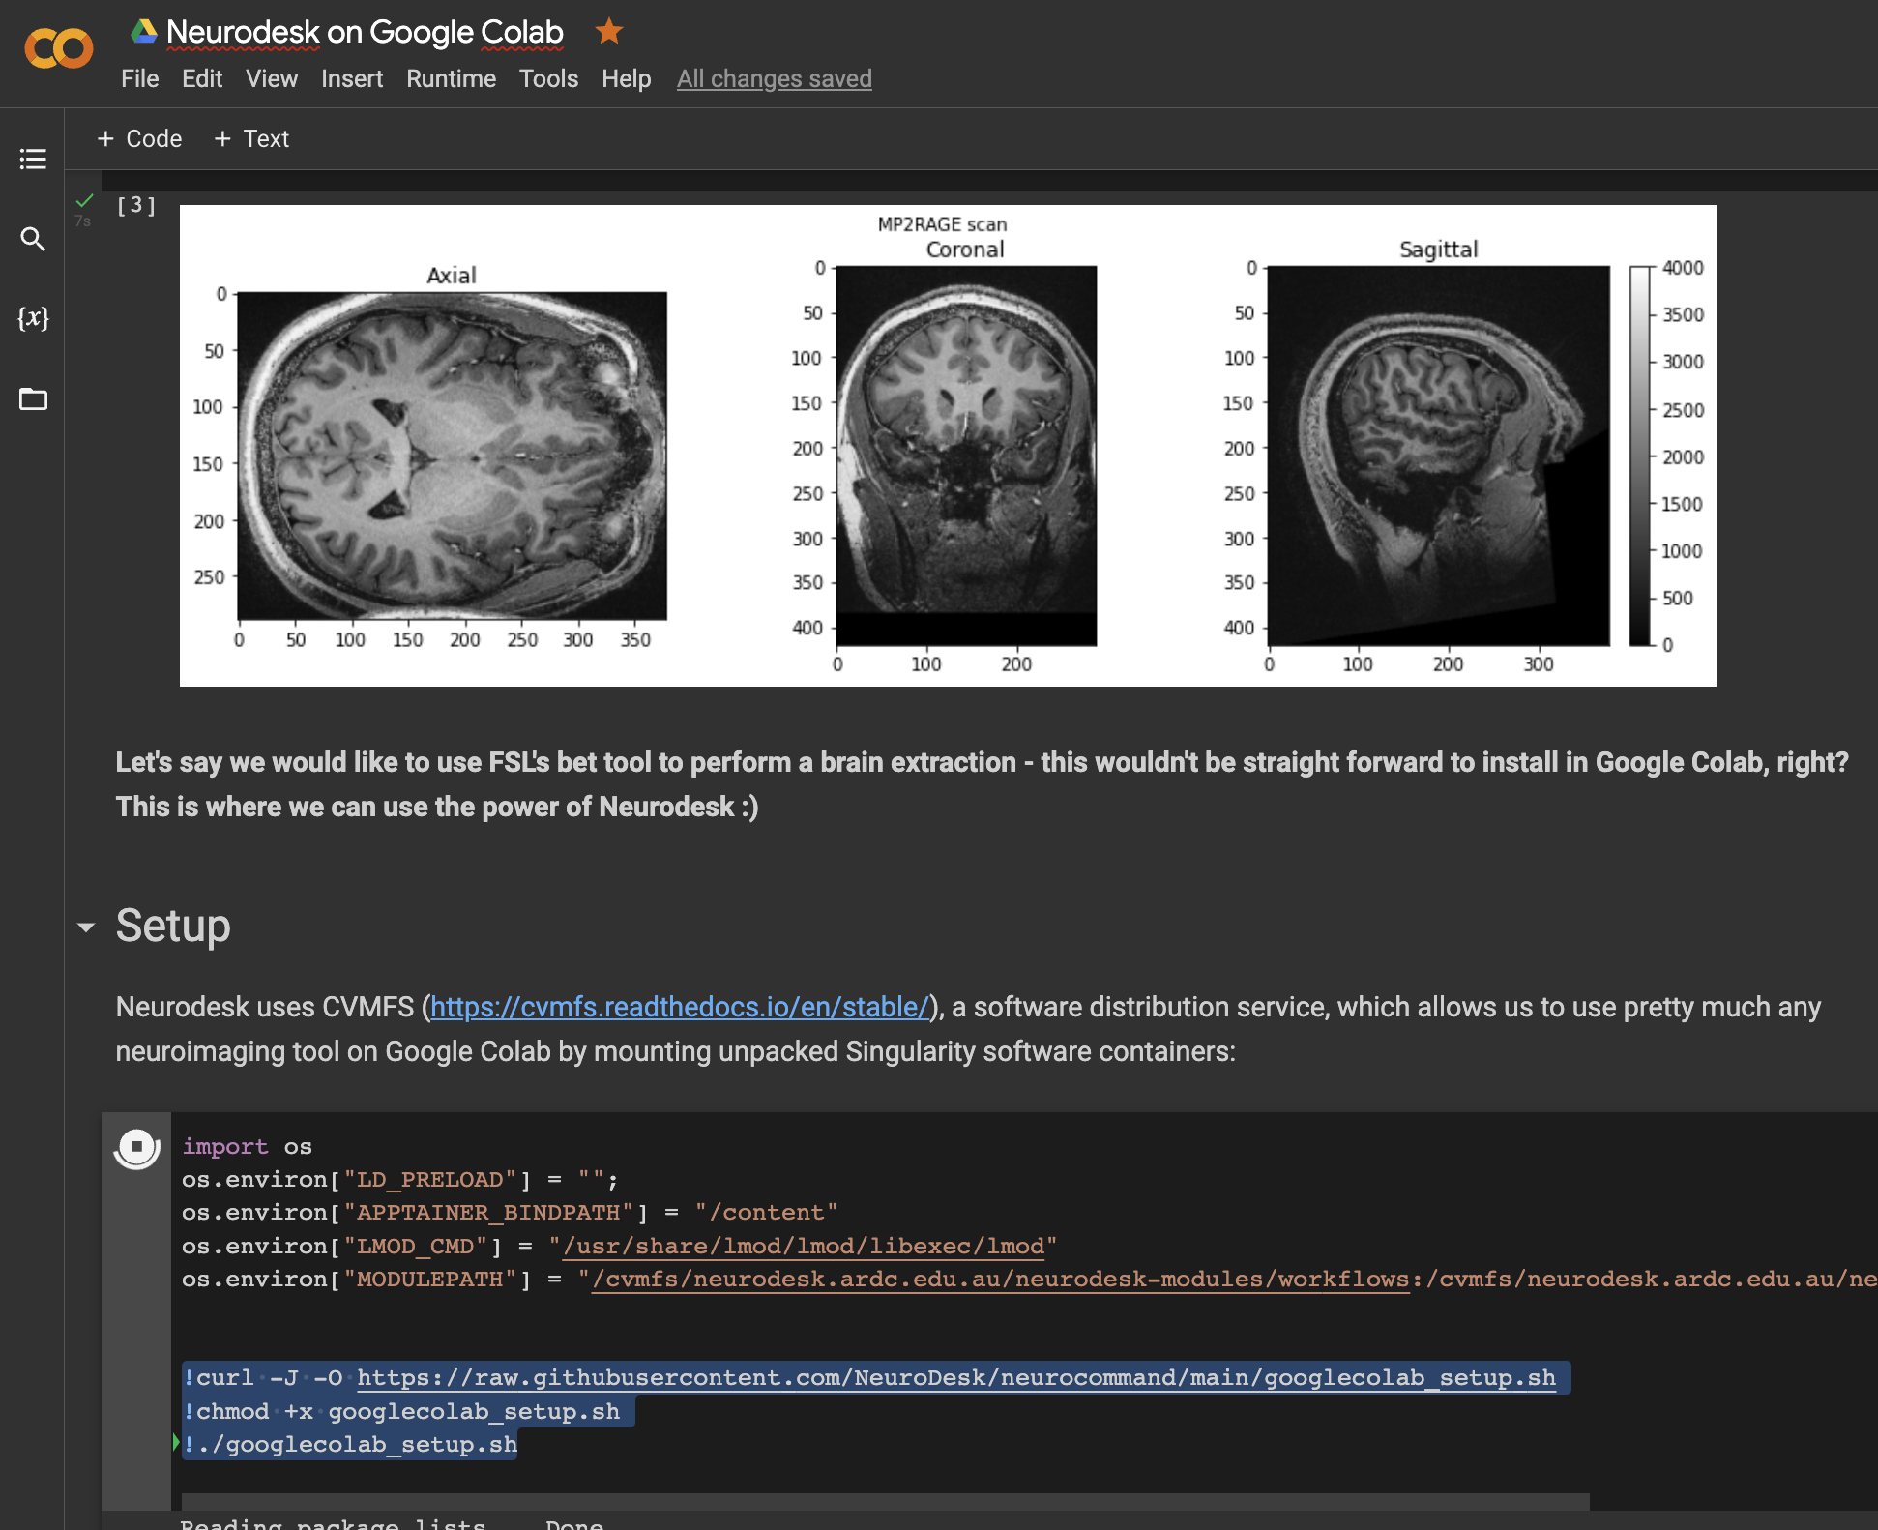The width and height of the screenshot is (1878, 1530).
Task: Open the Find and replace search icon
Action: click(33, 239)
